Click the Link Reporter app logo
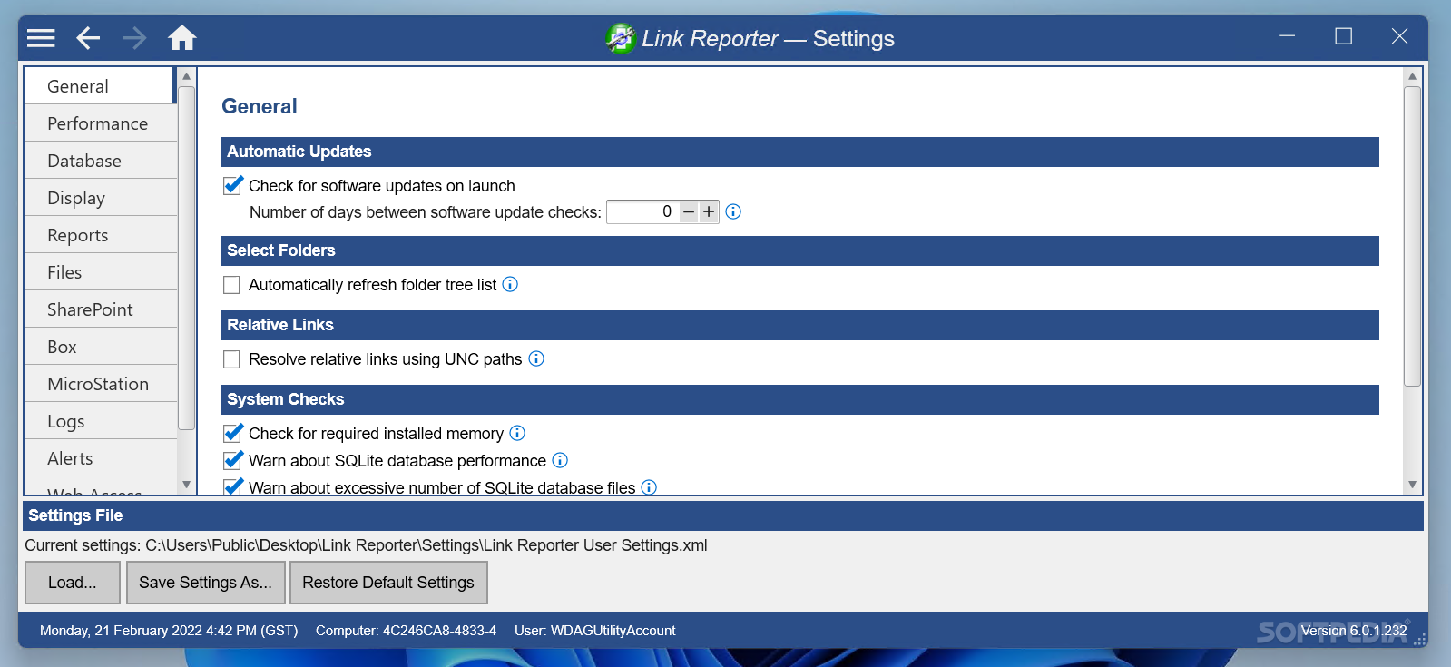The height and width of the screenshot is (667, 1451). tap(621, 38)
